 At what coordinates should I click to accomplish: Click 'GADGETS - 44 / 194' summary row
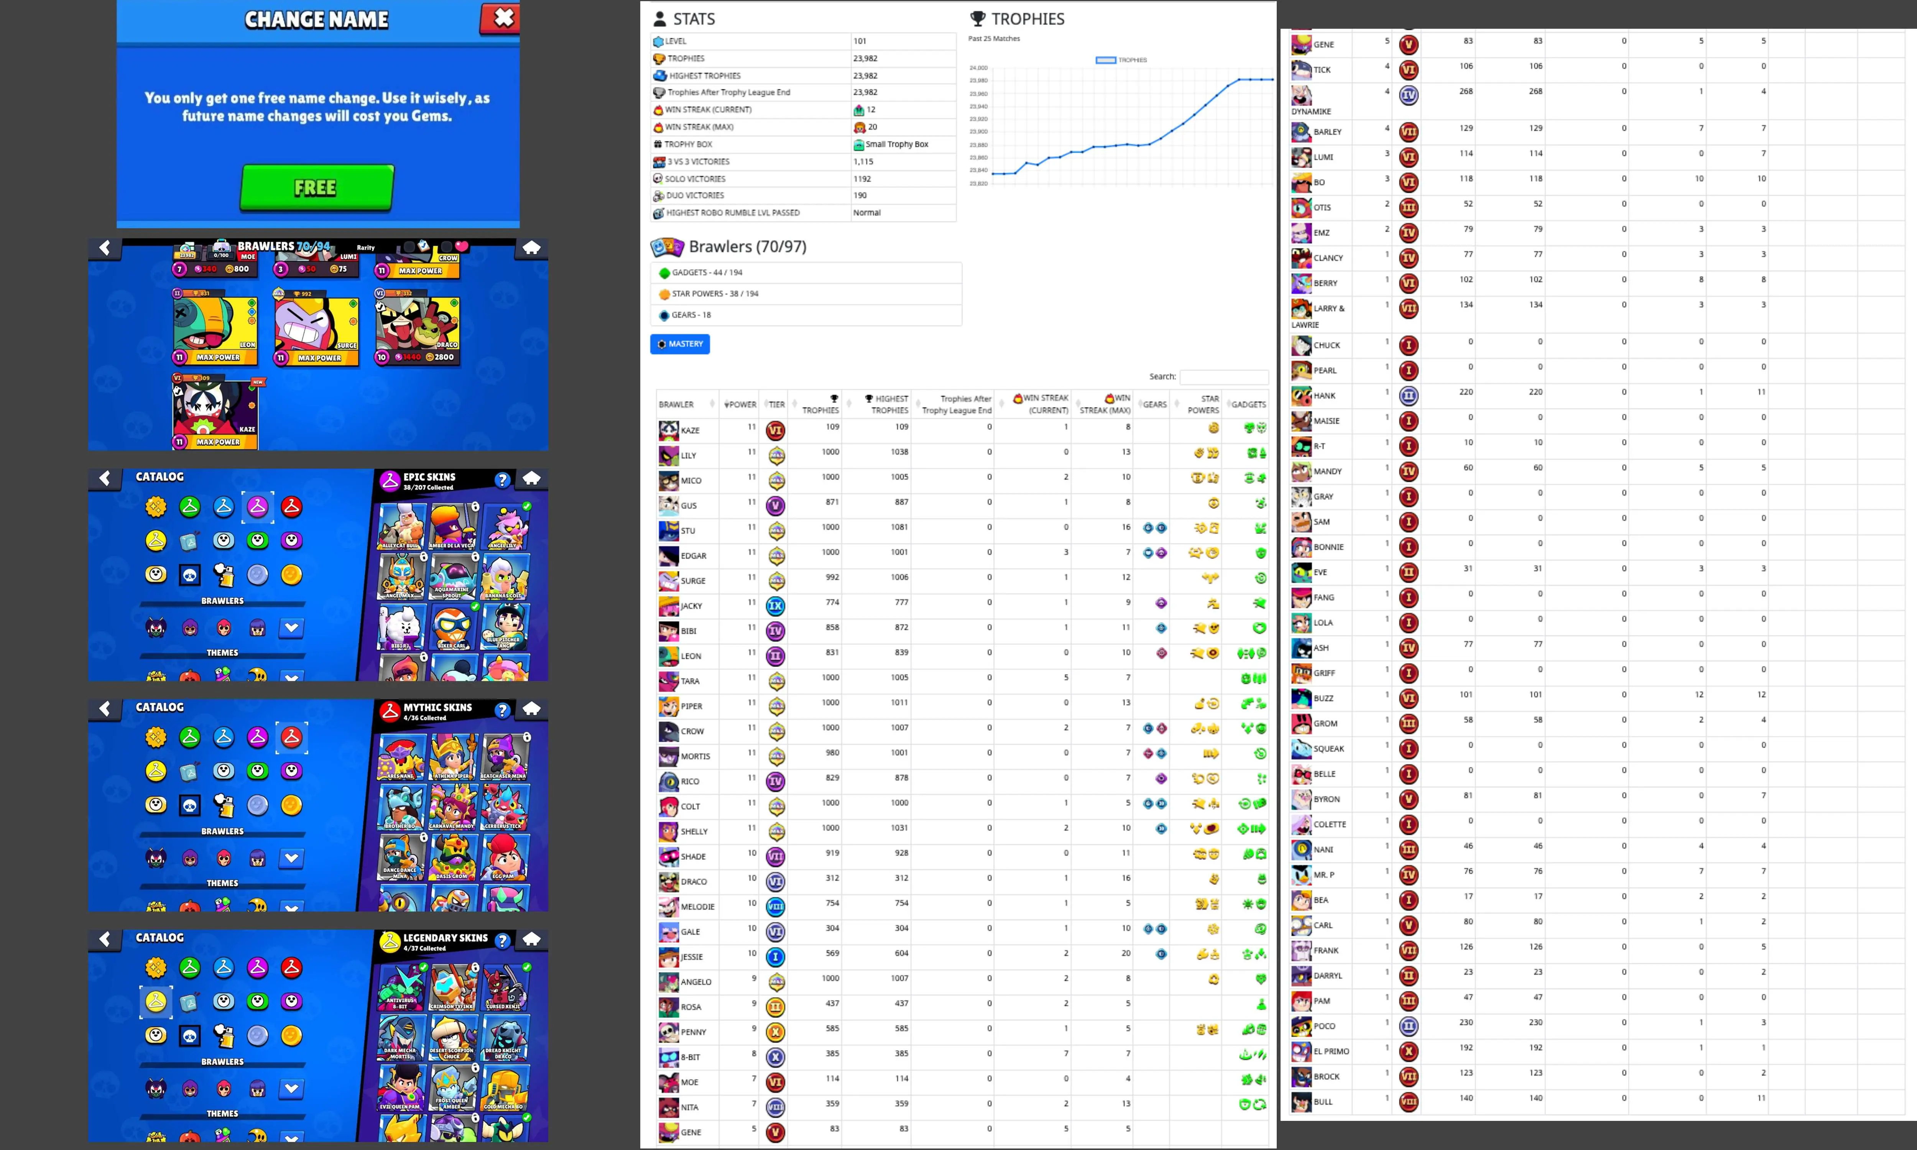pyautogui.click(x=806, y=273)
